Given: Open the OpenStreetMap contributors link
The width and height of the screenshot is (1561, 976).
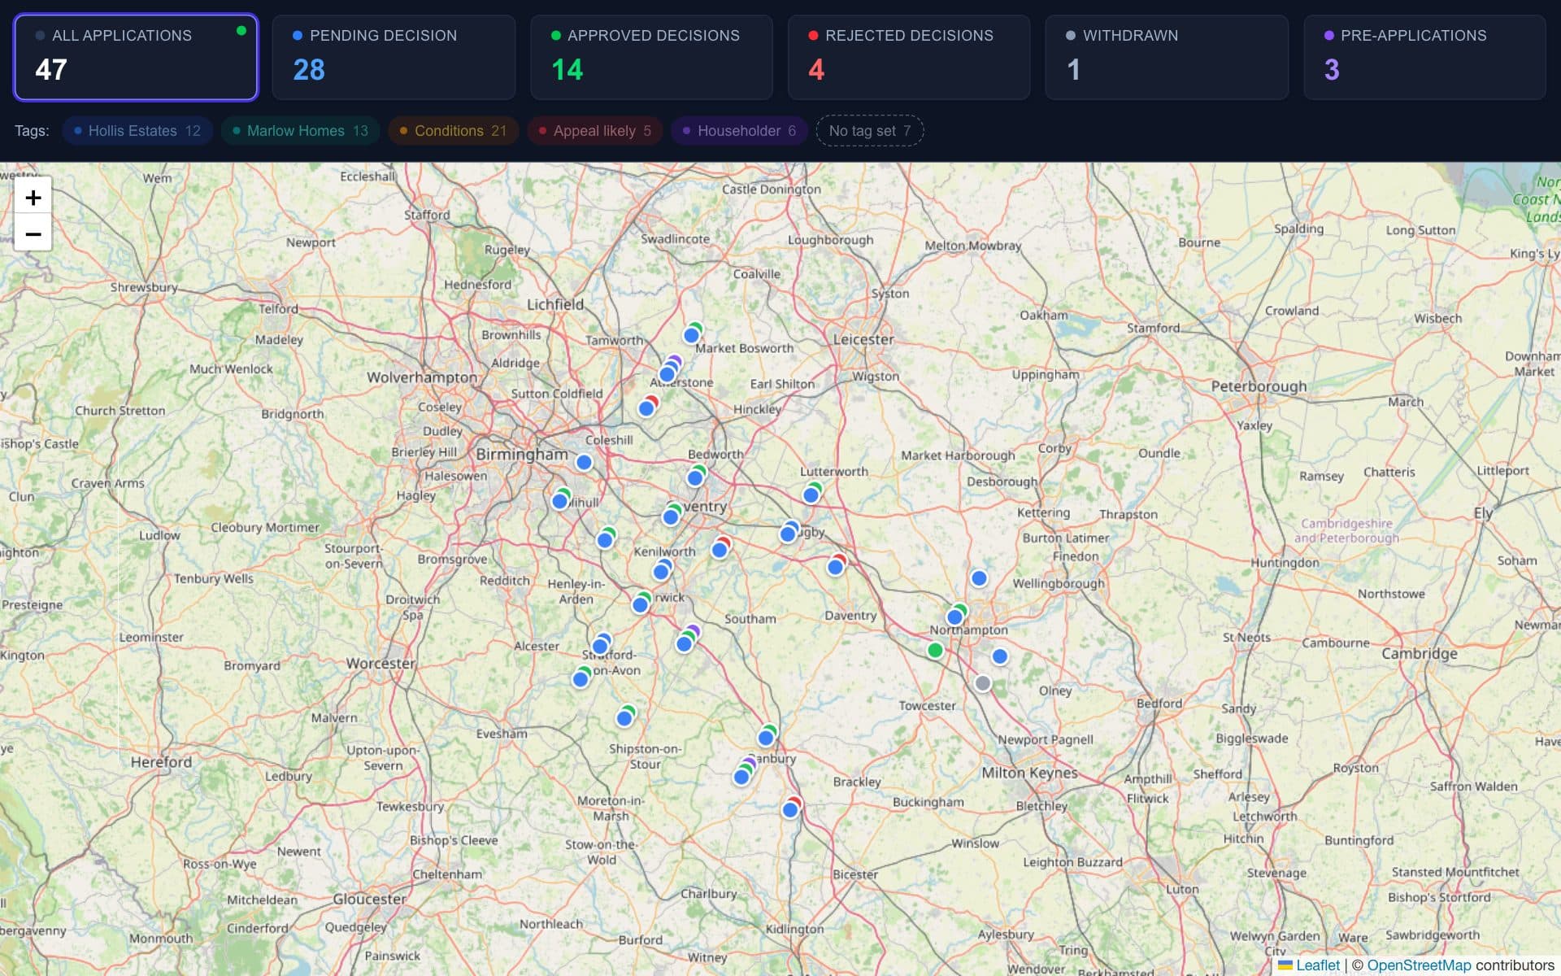Looking at the screenshot, I should 1419,965.
